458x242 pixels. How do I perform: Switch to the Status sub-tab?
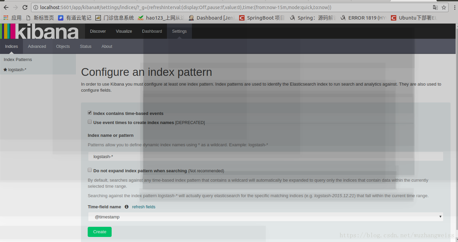point(86,46)
